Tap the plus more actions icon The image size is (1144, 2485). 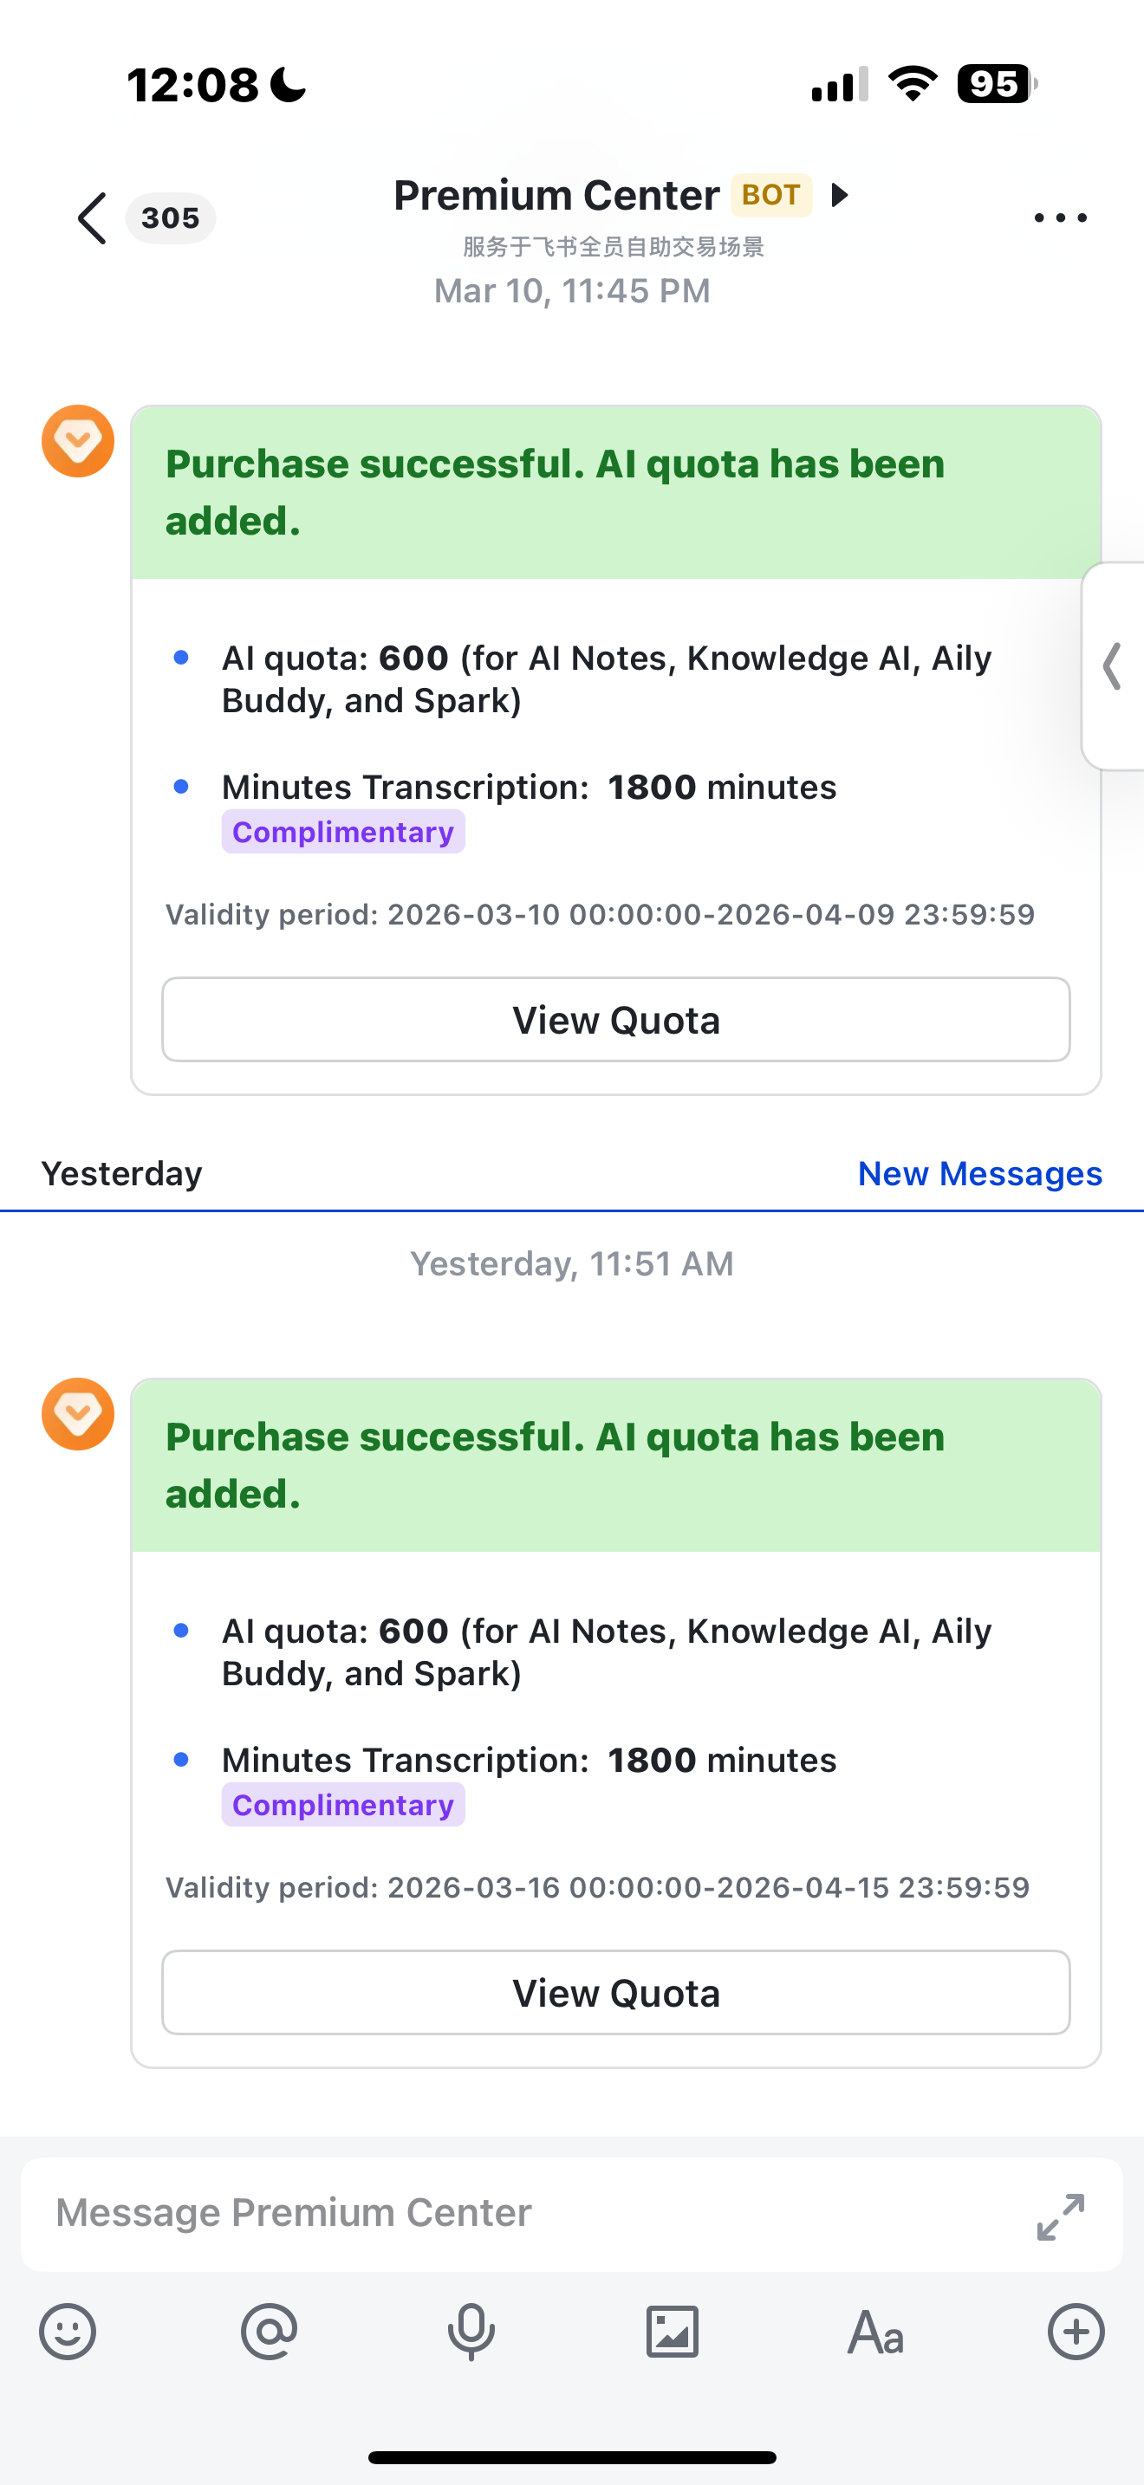[1076, 2333]
